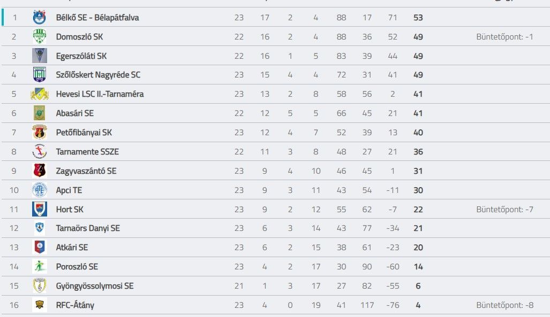
Task: Select the Hort SK shield logo
Action: pos(39,209)
